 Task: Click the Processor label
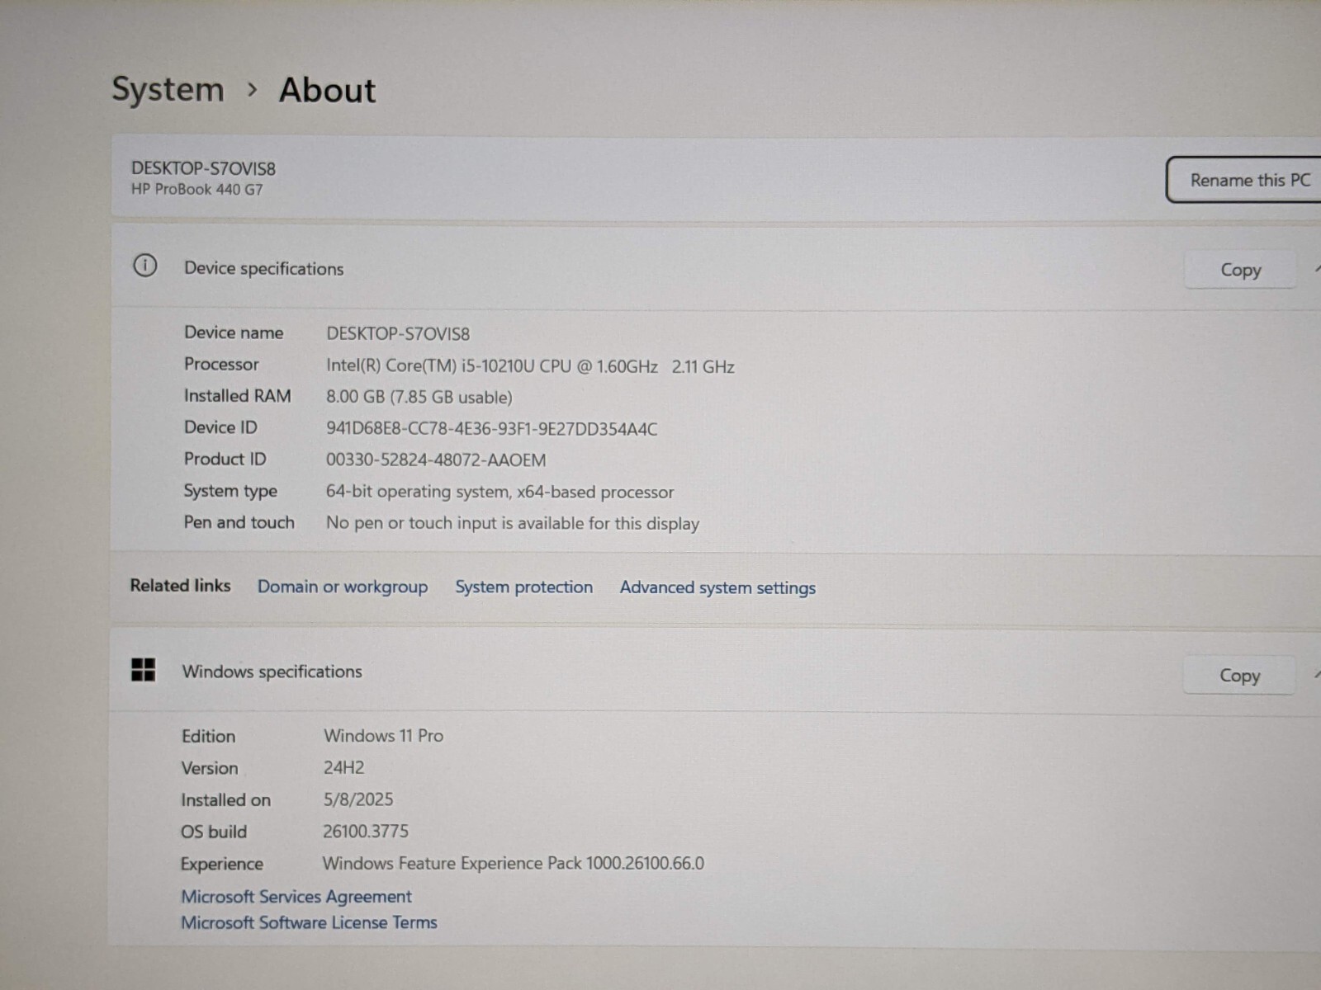[221, 364]
